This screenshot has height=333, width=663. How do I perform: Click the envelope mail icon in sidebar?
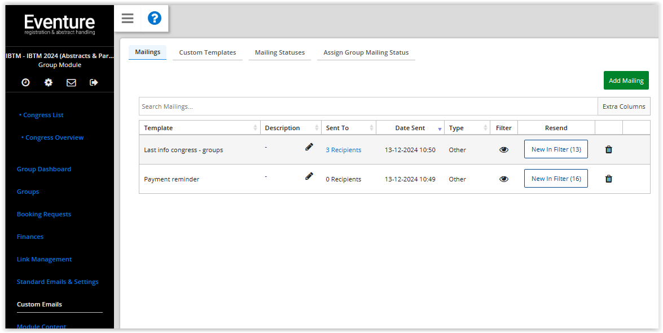[x=71, y=82]
